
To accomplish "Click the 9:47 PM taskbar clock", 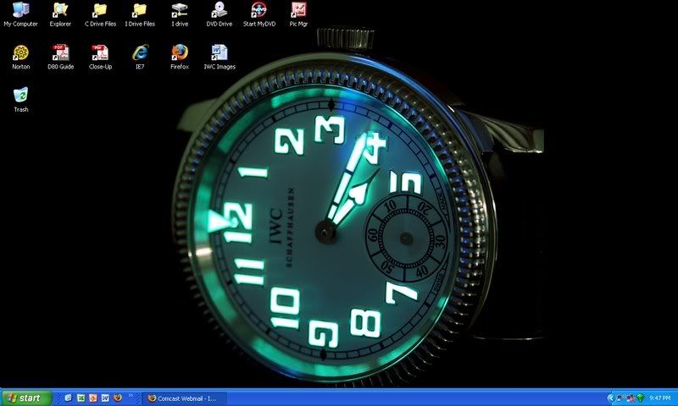I will [x=660, y=398].
